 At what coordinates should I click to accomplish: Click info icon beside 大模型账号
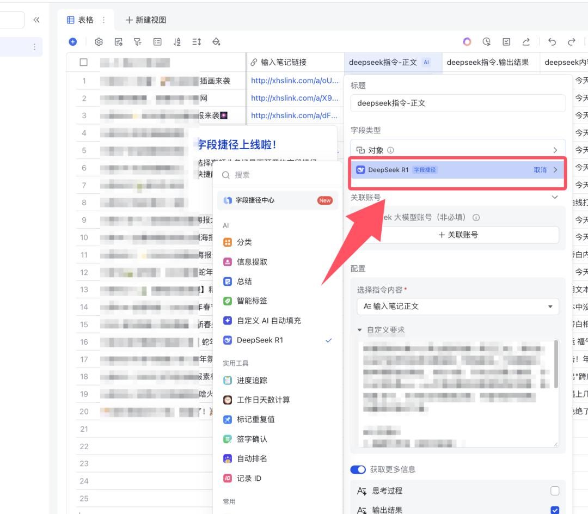point(476,217)
